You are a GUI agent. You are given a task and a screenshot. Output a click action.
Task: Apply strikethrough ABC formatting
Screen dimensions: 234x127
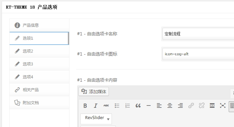point(106,106)
